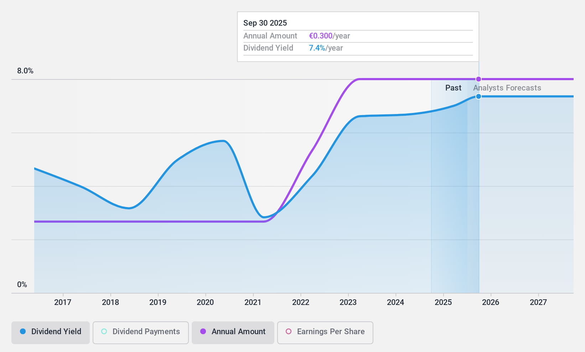The width and height of the screenshot is (585, 352).
Task: Click the purple Annual Amount legend dot
Action: (203, 331)
